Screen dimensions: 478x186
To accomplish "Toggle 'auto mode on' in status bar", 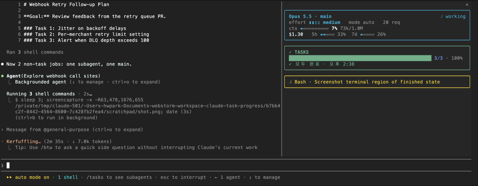I will [32, 177].
